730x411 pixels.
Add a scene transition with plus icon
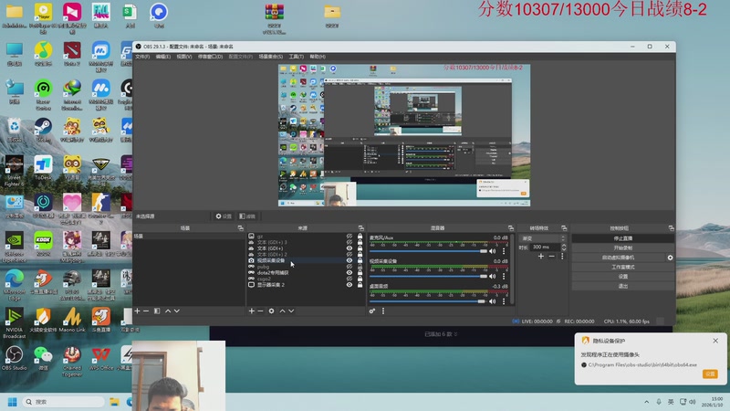coord(541,257)
